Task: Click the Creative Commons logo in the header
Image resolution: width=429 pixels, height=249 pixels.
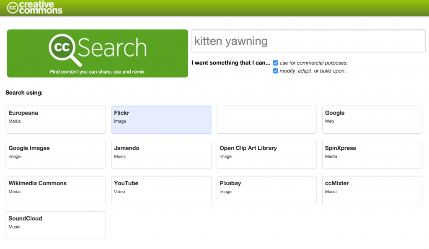Action: pos(34,8)
